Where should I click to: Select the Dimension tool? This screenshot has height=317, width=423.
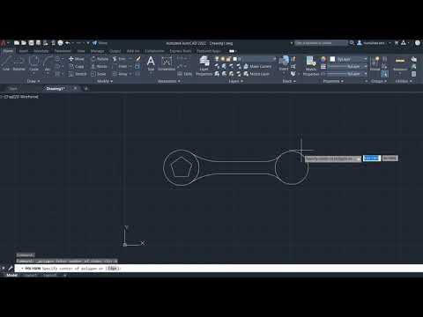point(167,63)
